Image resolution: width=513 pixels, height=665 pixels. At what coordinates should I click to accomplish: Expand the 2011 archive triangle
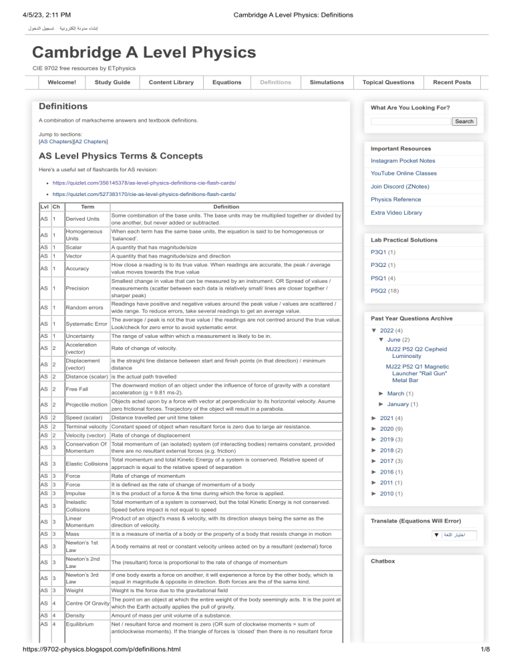374,482
